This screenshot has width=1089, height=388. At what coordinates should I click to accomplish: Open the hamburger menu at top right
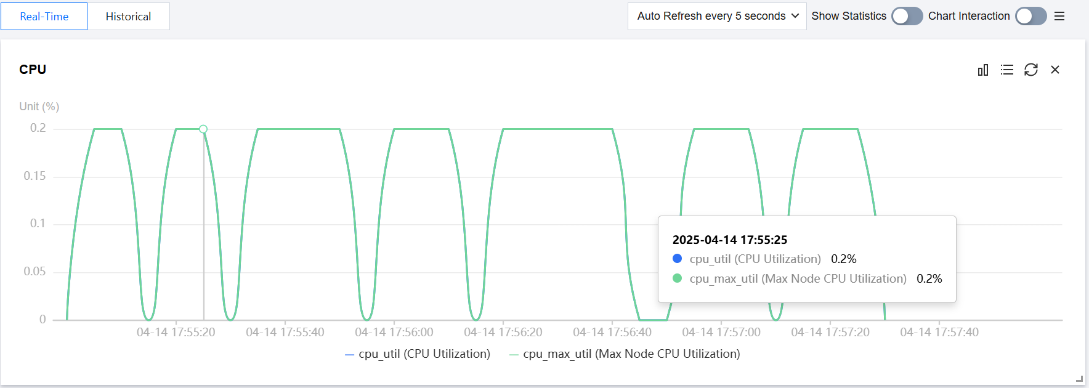click(1059, 16)
